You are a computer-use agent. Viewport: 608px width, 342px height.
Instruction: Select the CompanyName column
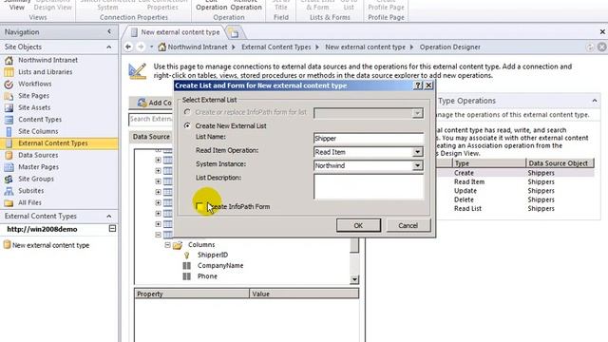[x=220, y=266]
